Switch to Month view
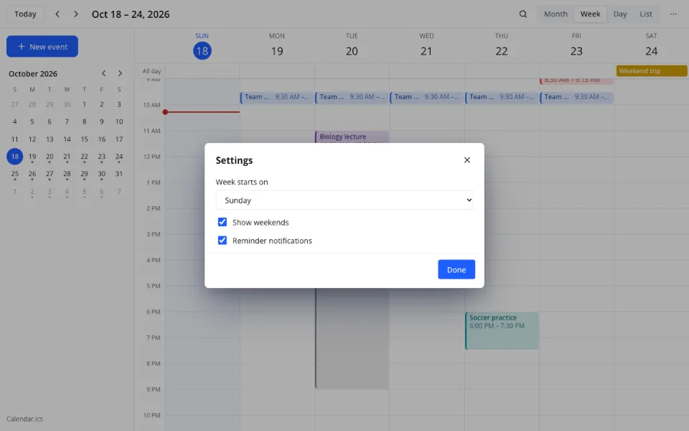689x431 pixels. click(556, 14)
